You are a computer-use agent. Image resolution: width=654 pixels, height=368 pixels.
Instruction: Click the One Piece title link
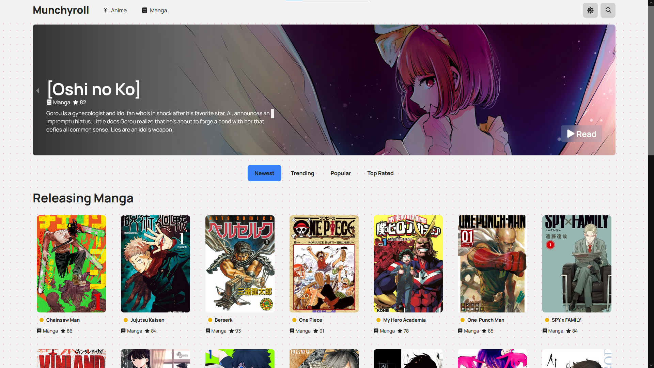click(310, 320)
